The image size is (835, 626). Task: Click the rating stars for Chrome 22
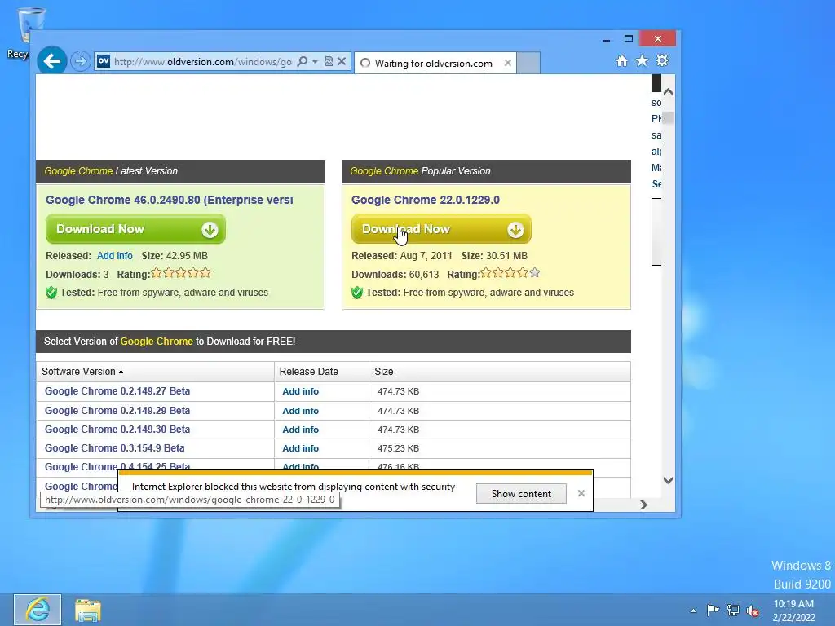[510, 273]
